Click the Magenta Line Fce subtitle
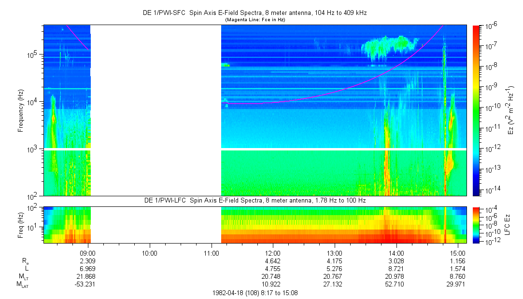This screenshot has width=523, height=299. [x=255, y=19]
